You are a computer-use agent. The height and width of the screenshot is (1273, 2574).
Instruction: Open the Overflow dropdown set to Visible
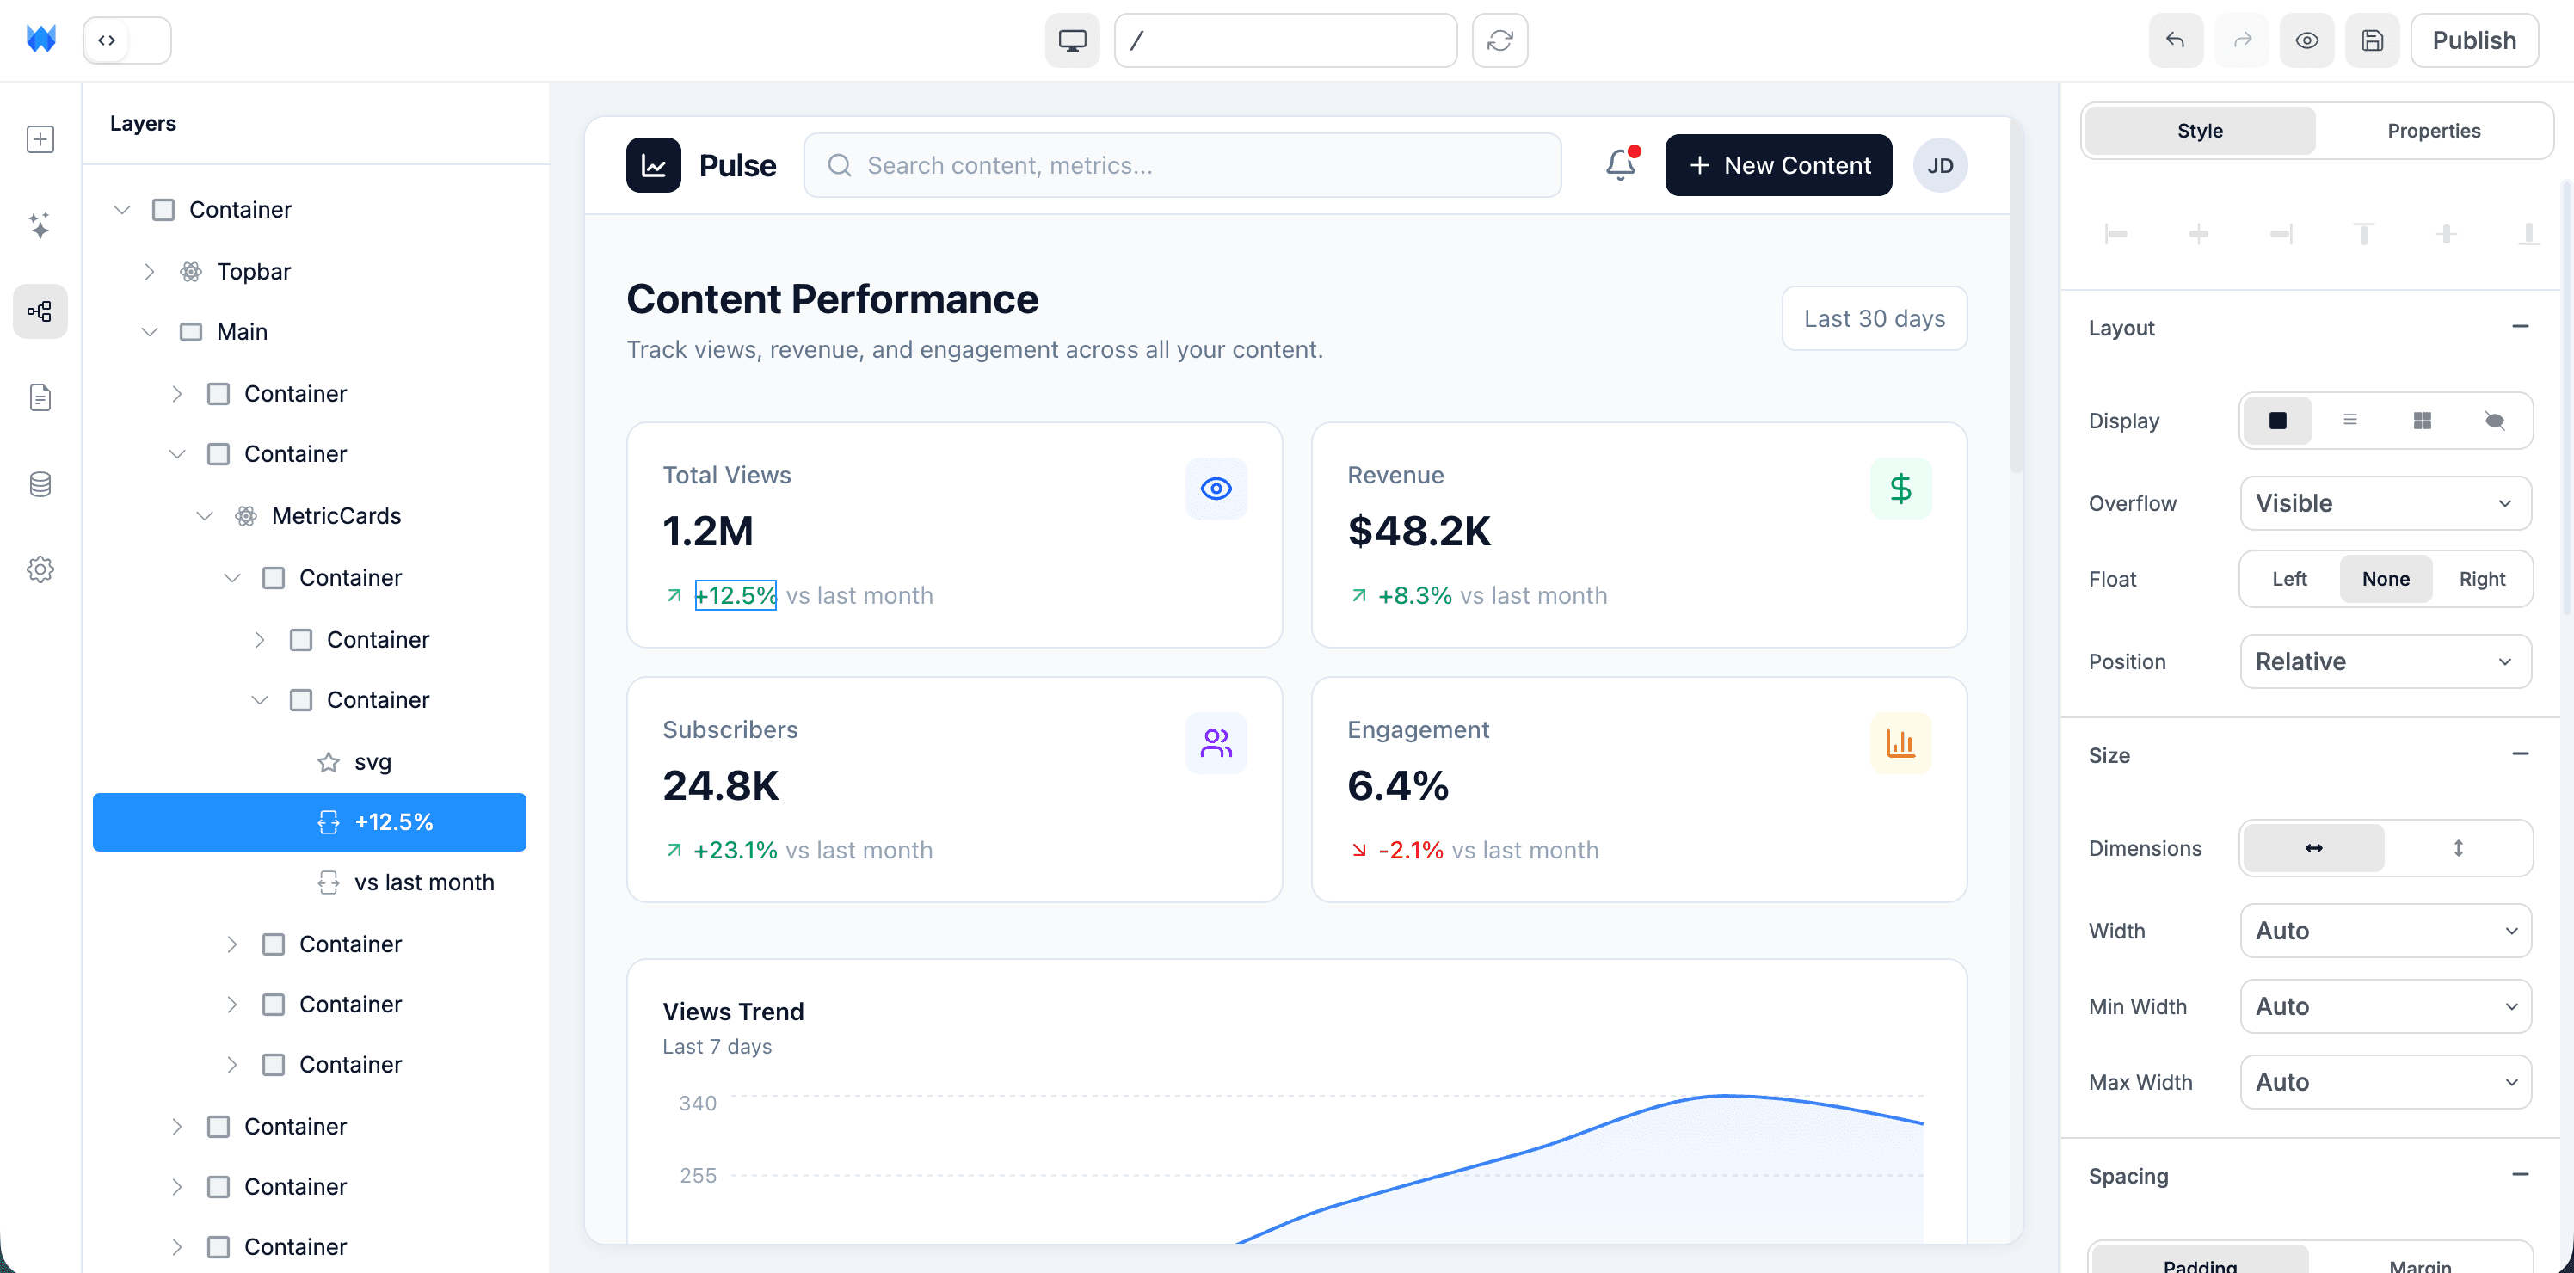pyautogui.click(x=2385, y=502)
